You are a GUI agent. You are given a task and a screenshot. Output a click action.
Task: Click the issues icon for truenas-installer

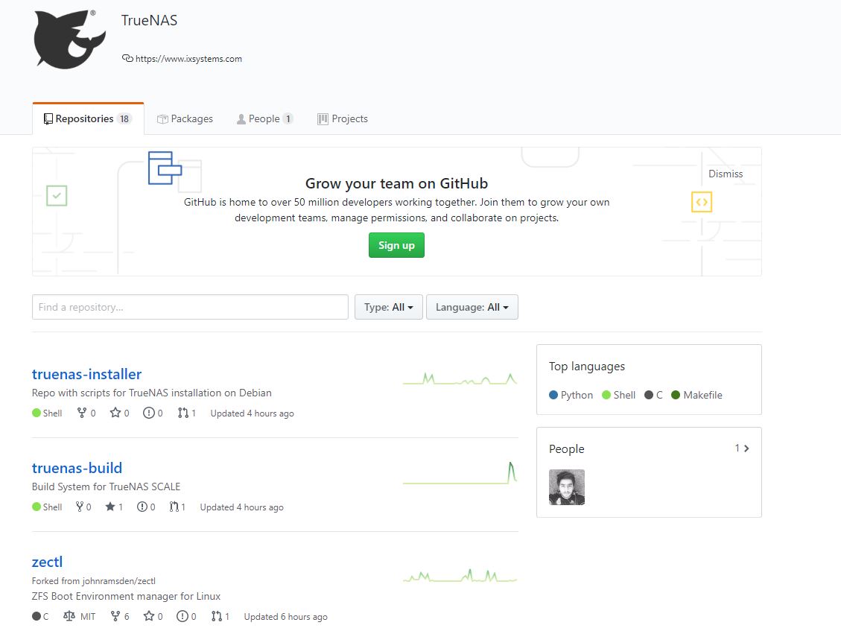point(148,413)
